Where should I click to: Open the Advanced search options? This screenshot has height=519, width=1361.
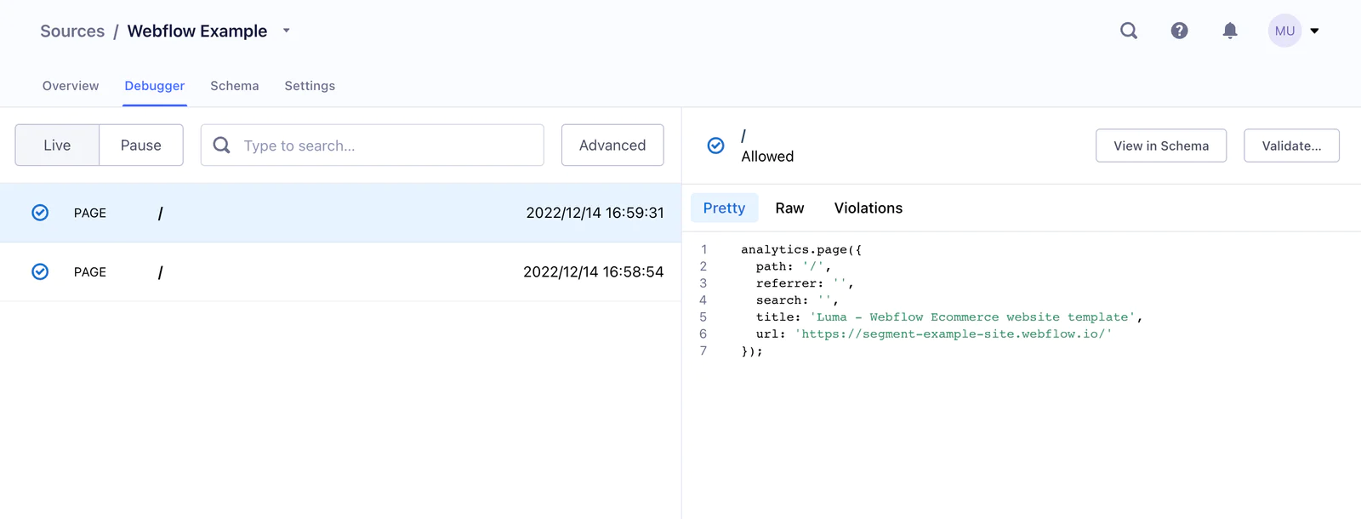click(612, 145)
